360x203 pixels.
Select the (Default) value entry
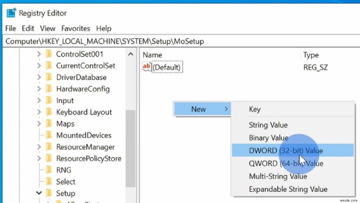167,67
